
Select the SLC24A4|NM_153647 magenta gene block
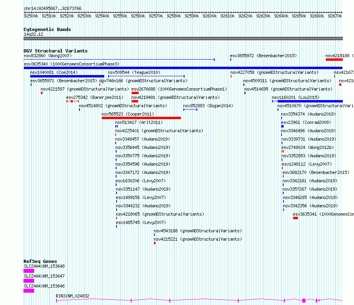29,281
